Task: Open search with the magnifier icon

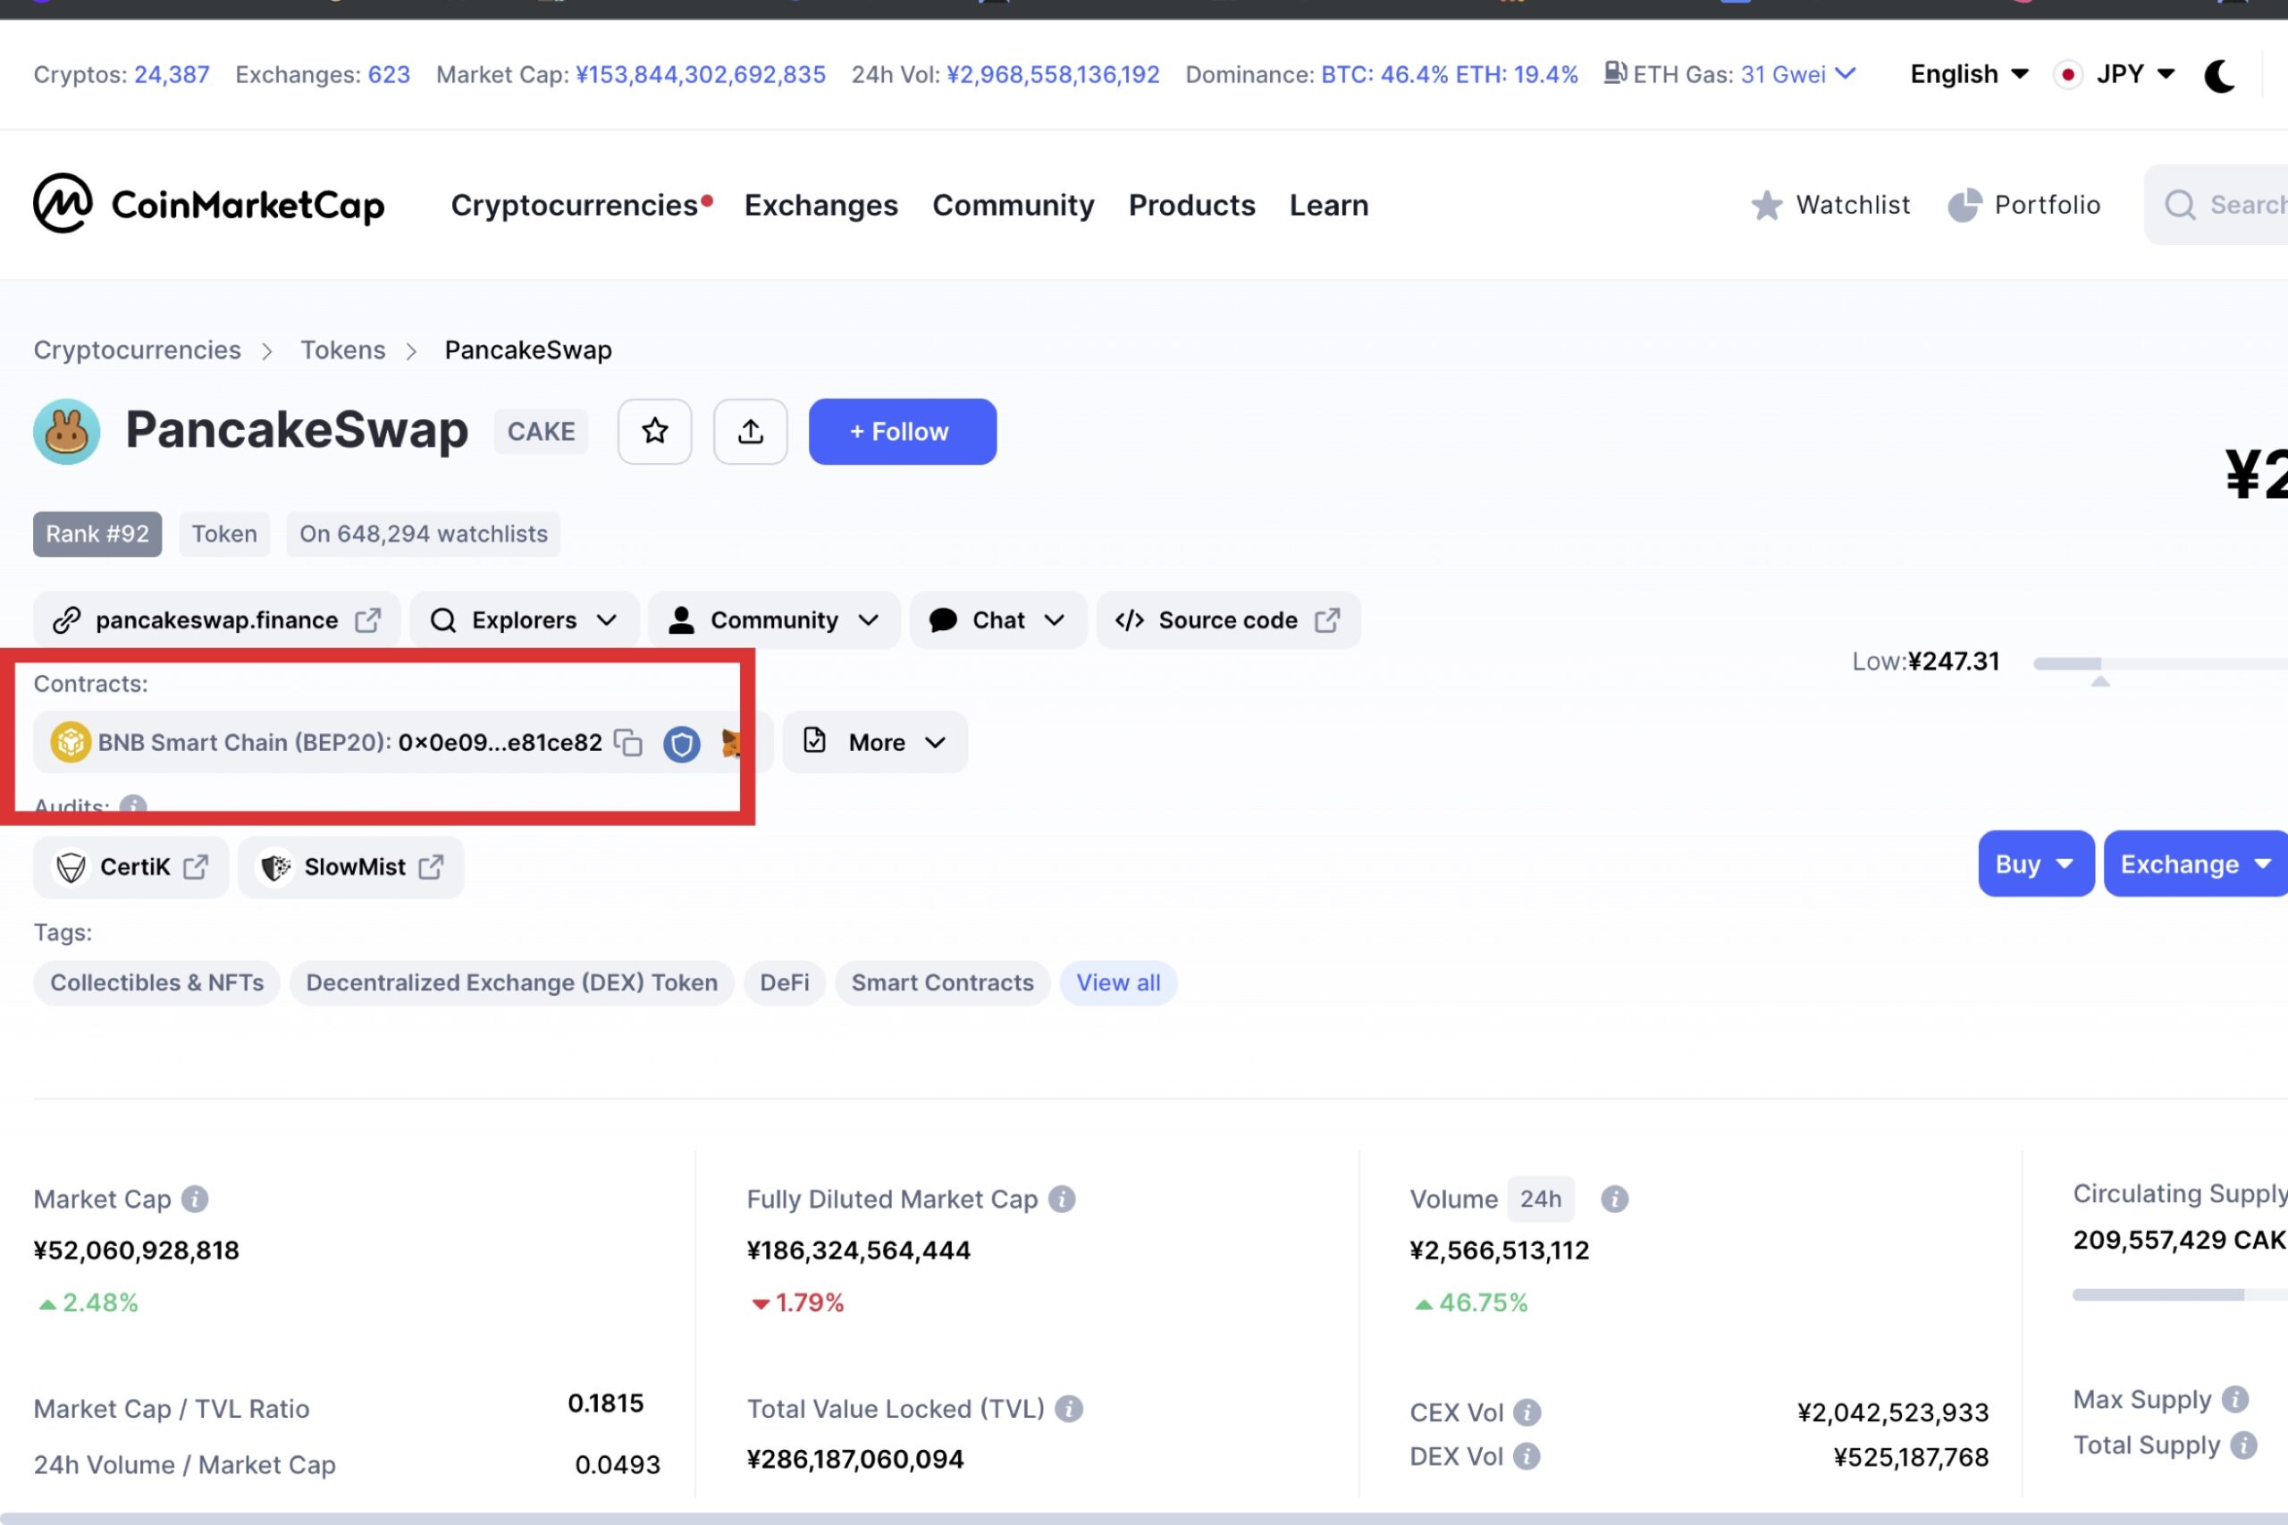Action: pyautogui.click(x=2180, y=204)
